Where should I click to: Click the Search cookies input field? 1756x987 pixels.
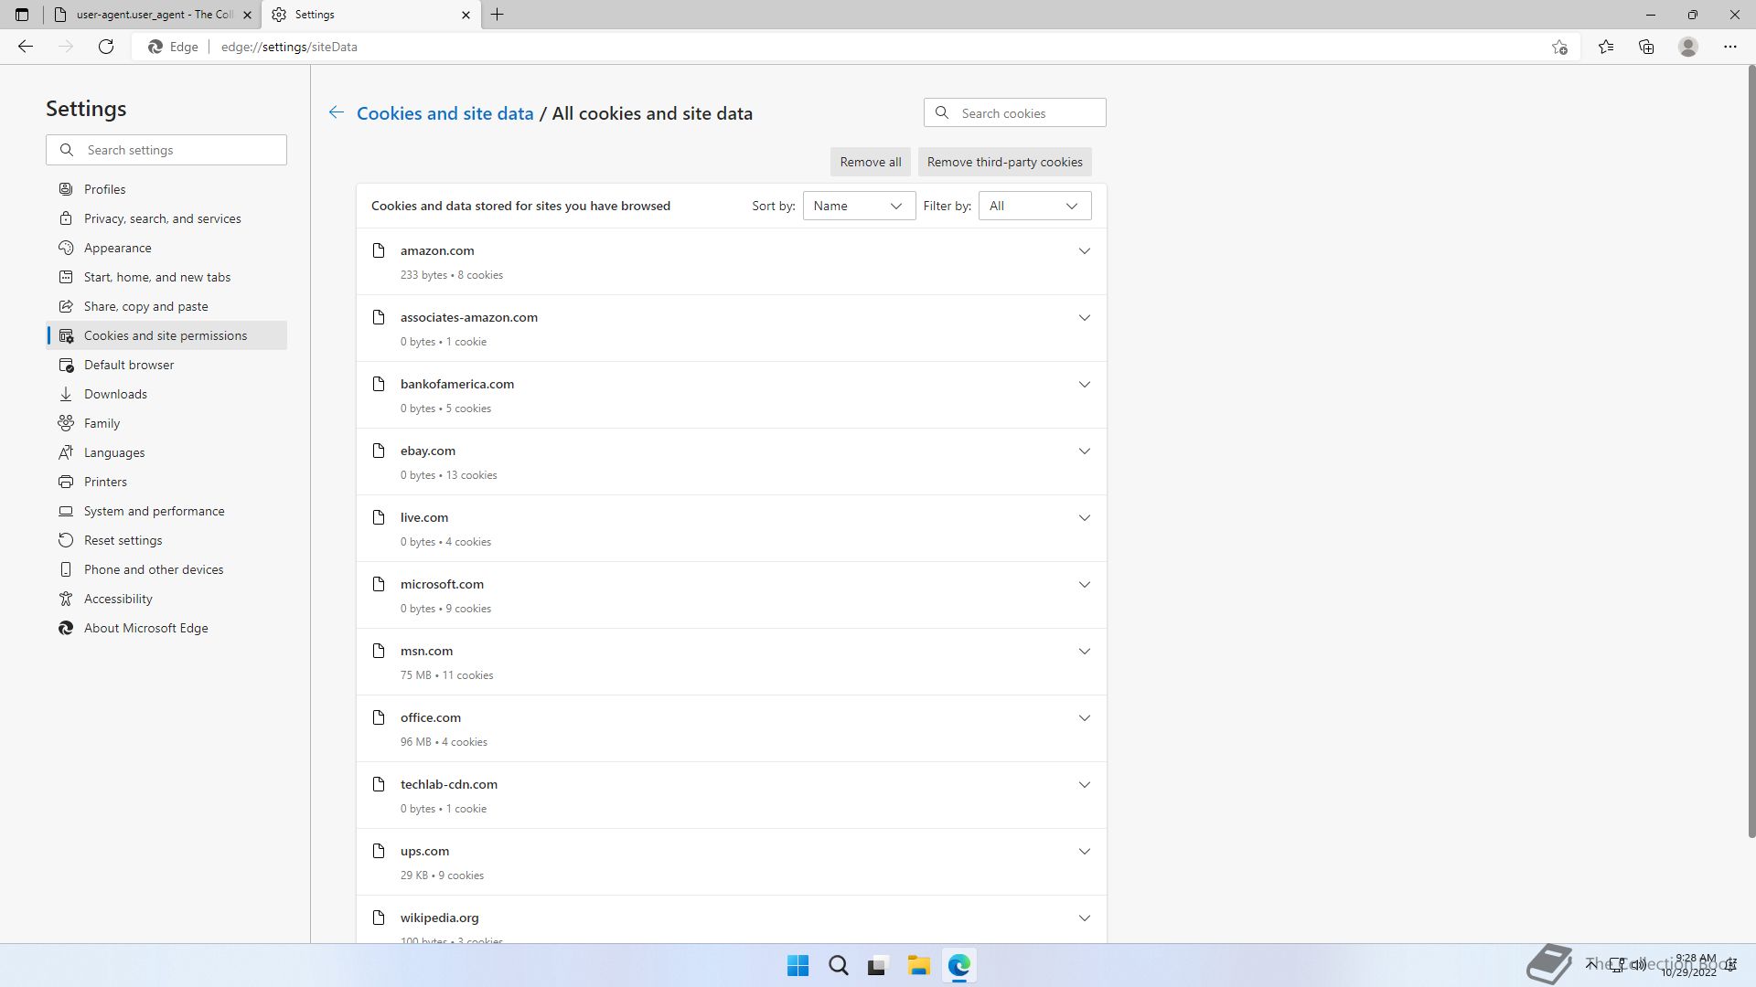pyautogui.click(x=1027, y=113)
